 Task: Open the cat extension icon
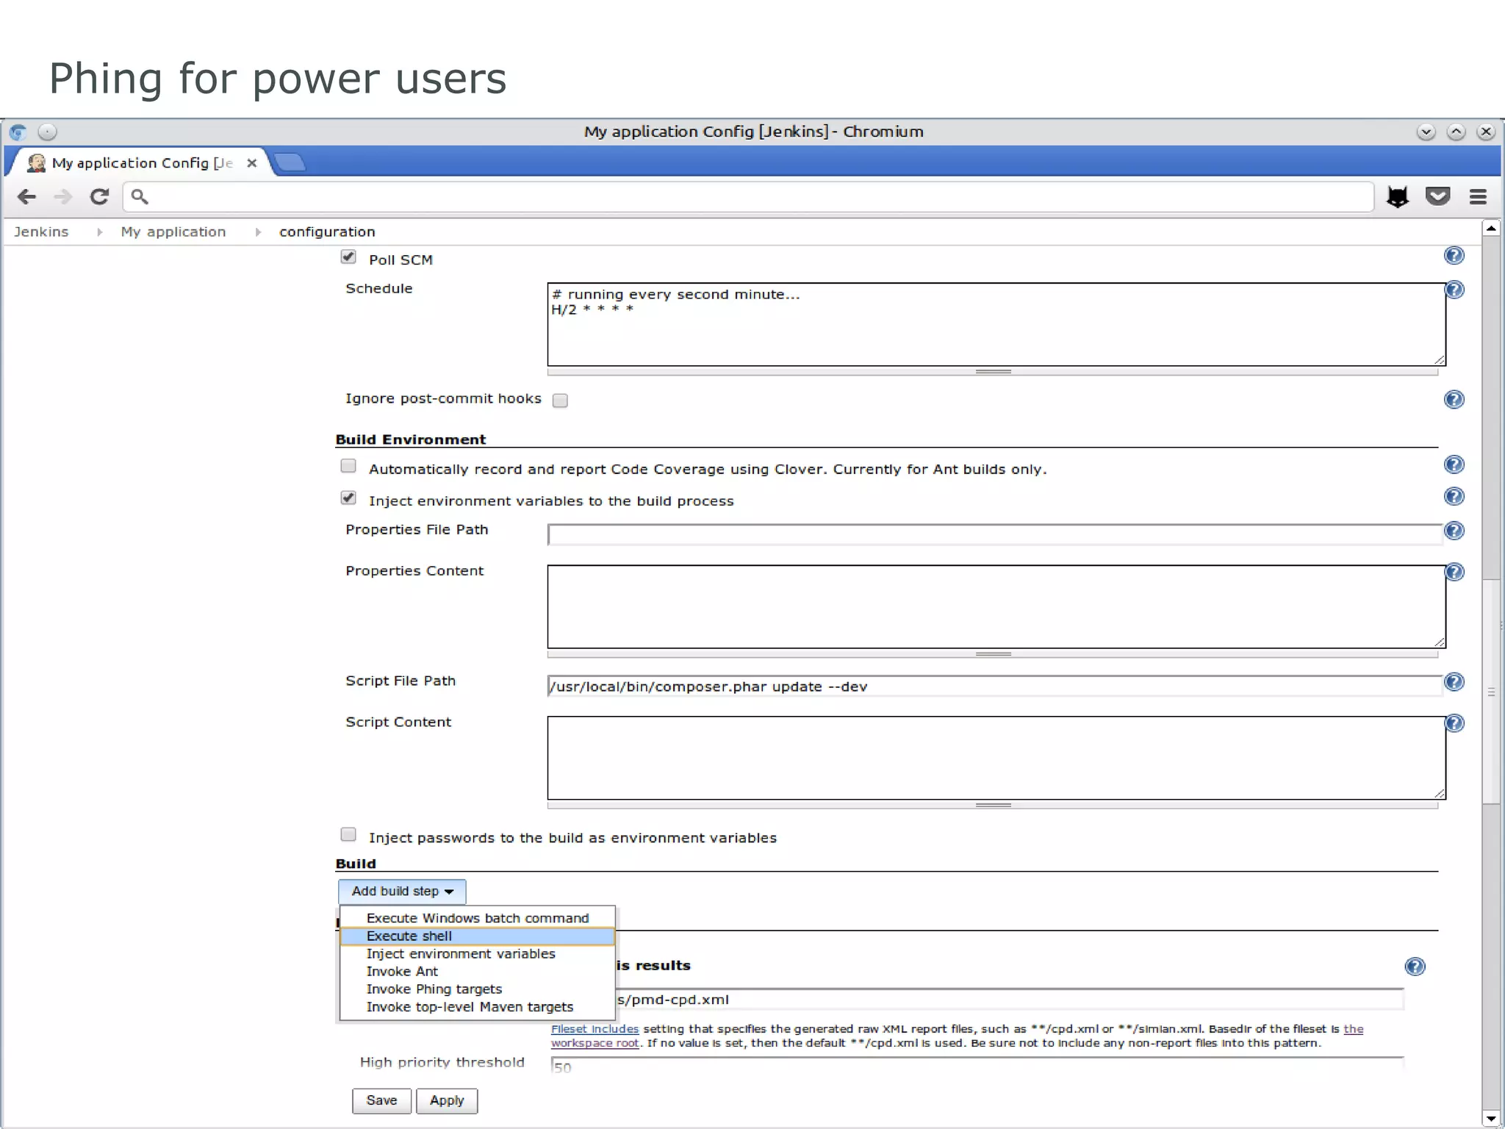point(1397,196)
